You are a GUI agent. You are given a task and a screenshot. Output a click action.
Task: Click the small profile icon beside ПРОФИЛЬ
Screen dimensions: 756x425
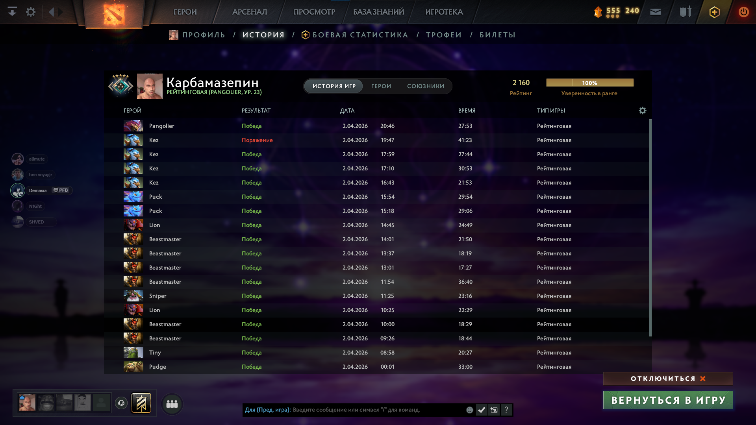coord(173,35)
